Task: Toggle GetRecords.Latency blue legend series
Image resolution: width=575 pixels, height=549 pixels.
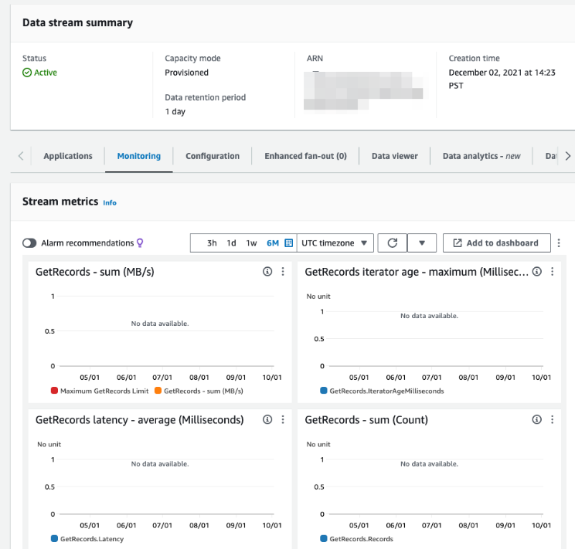Action: tap(54, 539)
